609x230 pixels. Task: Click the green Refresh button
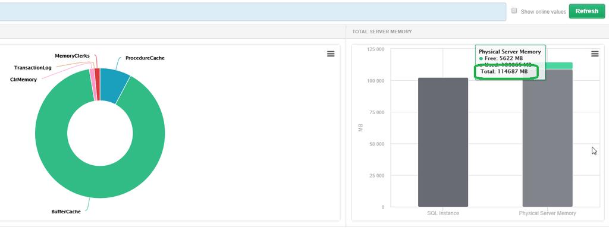point(587,11)
